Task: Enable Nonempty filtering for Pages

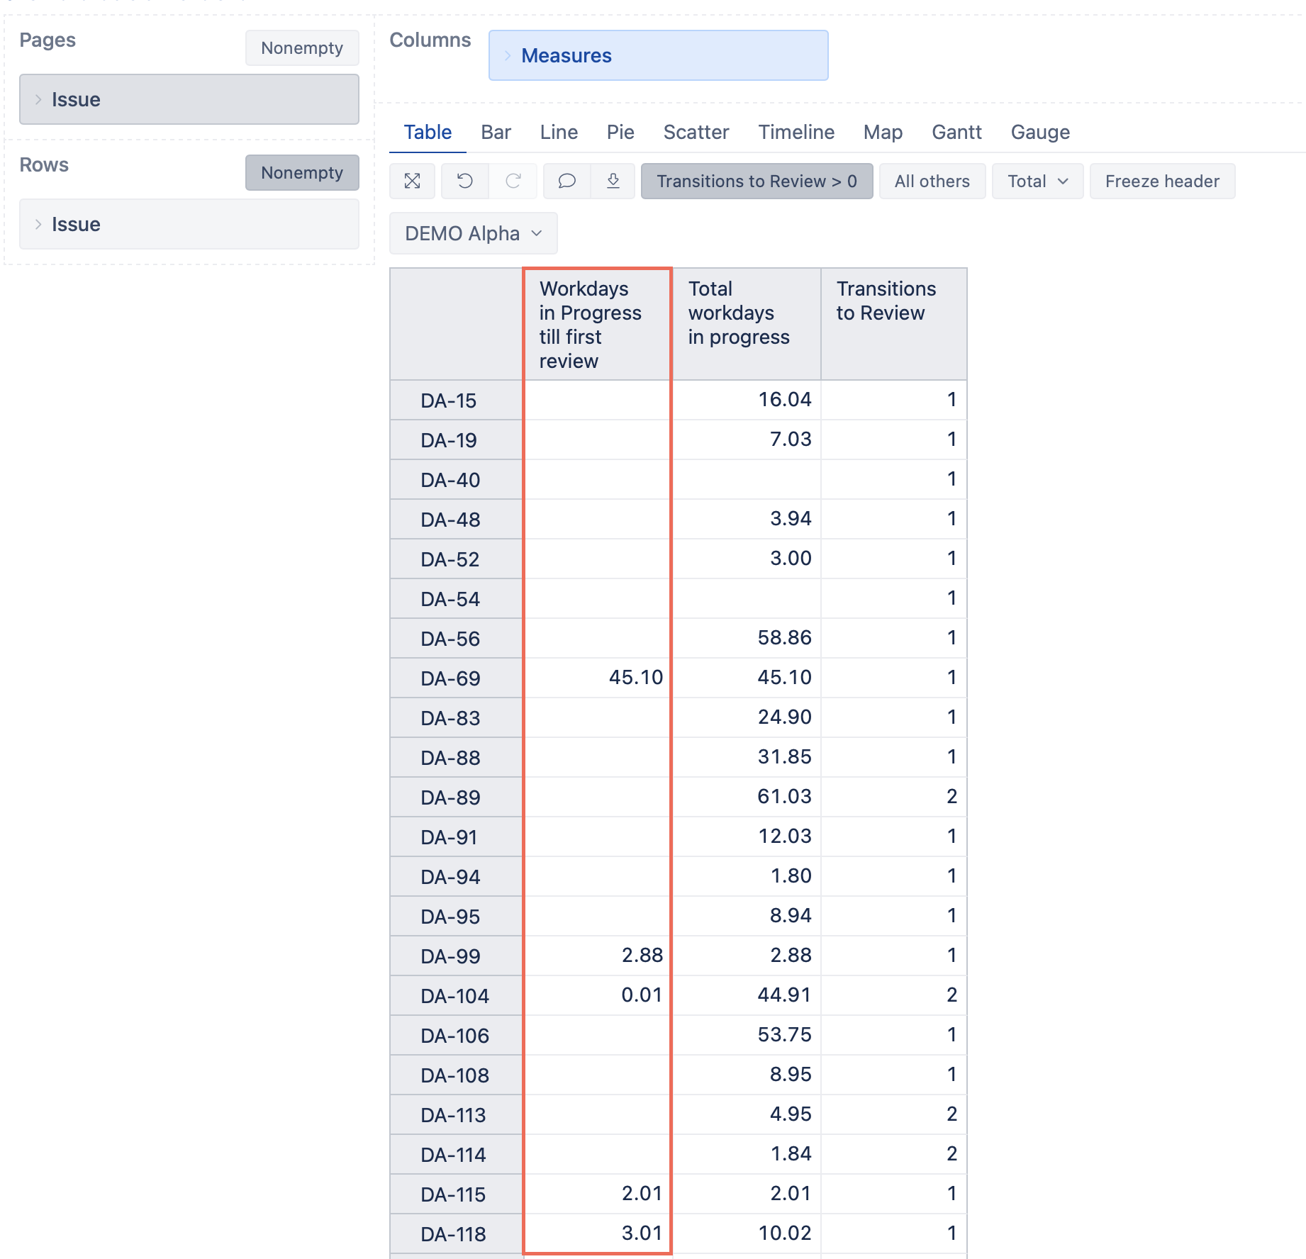Action: (x=301, y=47)
